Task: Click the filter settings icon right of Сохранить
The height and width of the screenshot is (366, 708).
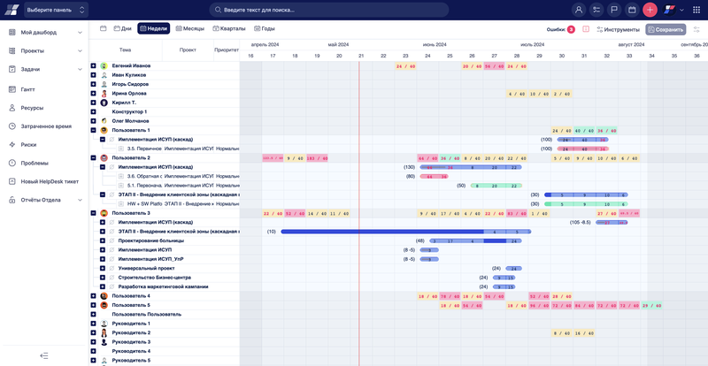Action: 696,29
